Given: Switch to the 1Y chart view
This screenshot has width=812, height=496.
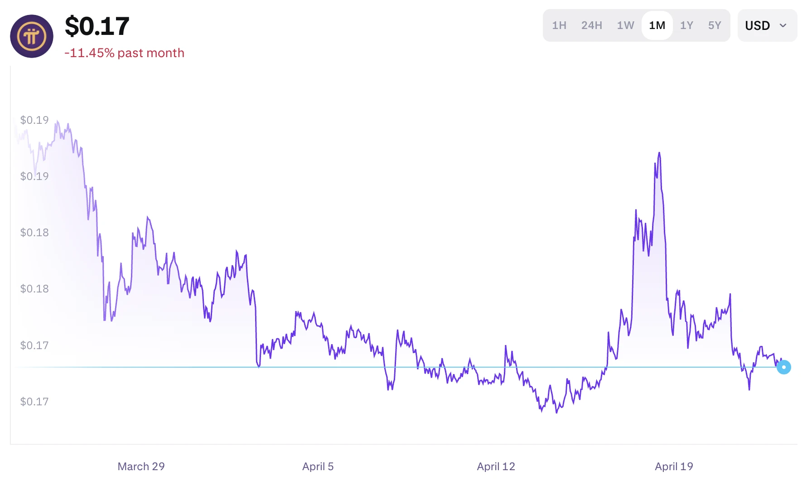Looking at the screenshot, I should pyautogui.click(x=686, y=25).
